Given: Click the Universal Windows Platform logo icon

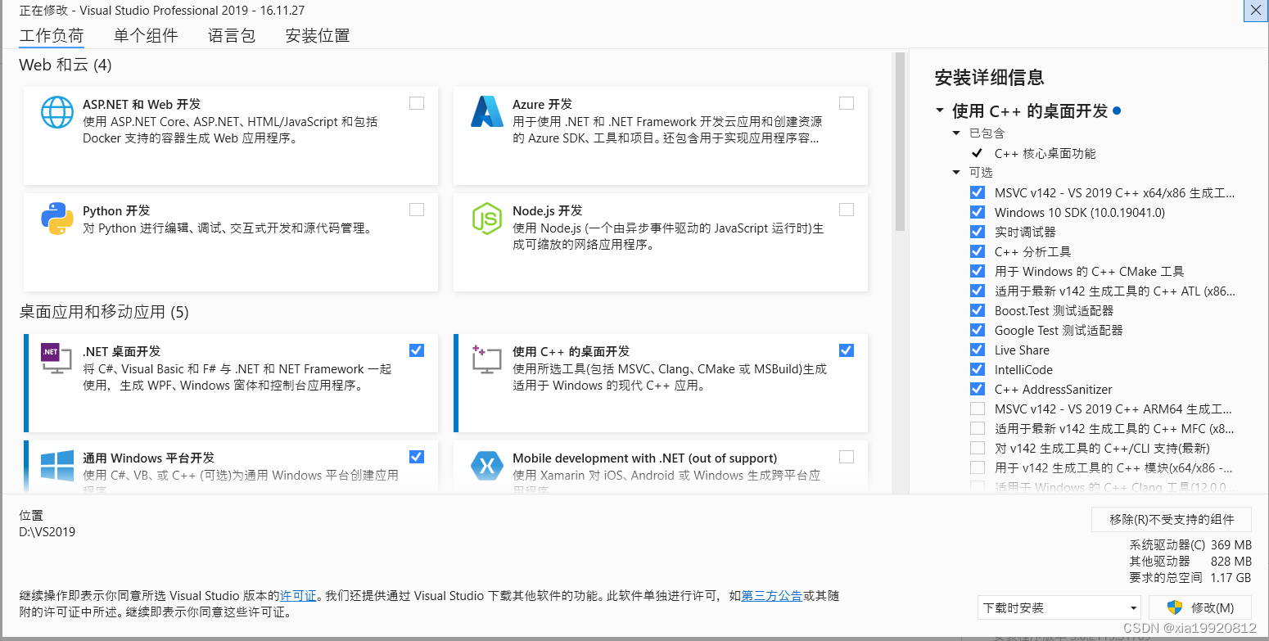Looking at the screenshot, I should (x=57, y=467).
